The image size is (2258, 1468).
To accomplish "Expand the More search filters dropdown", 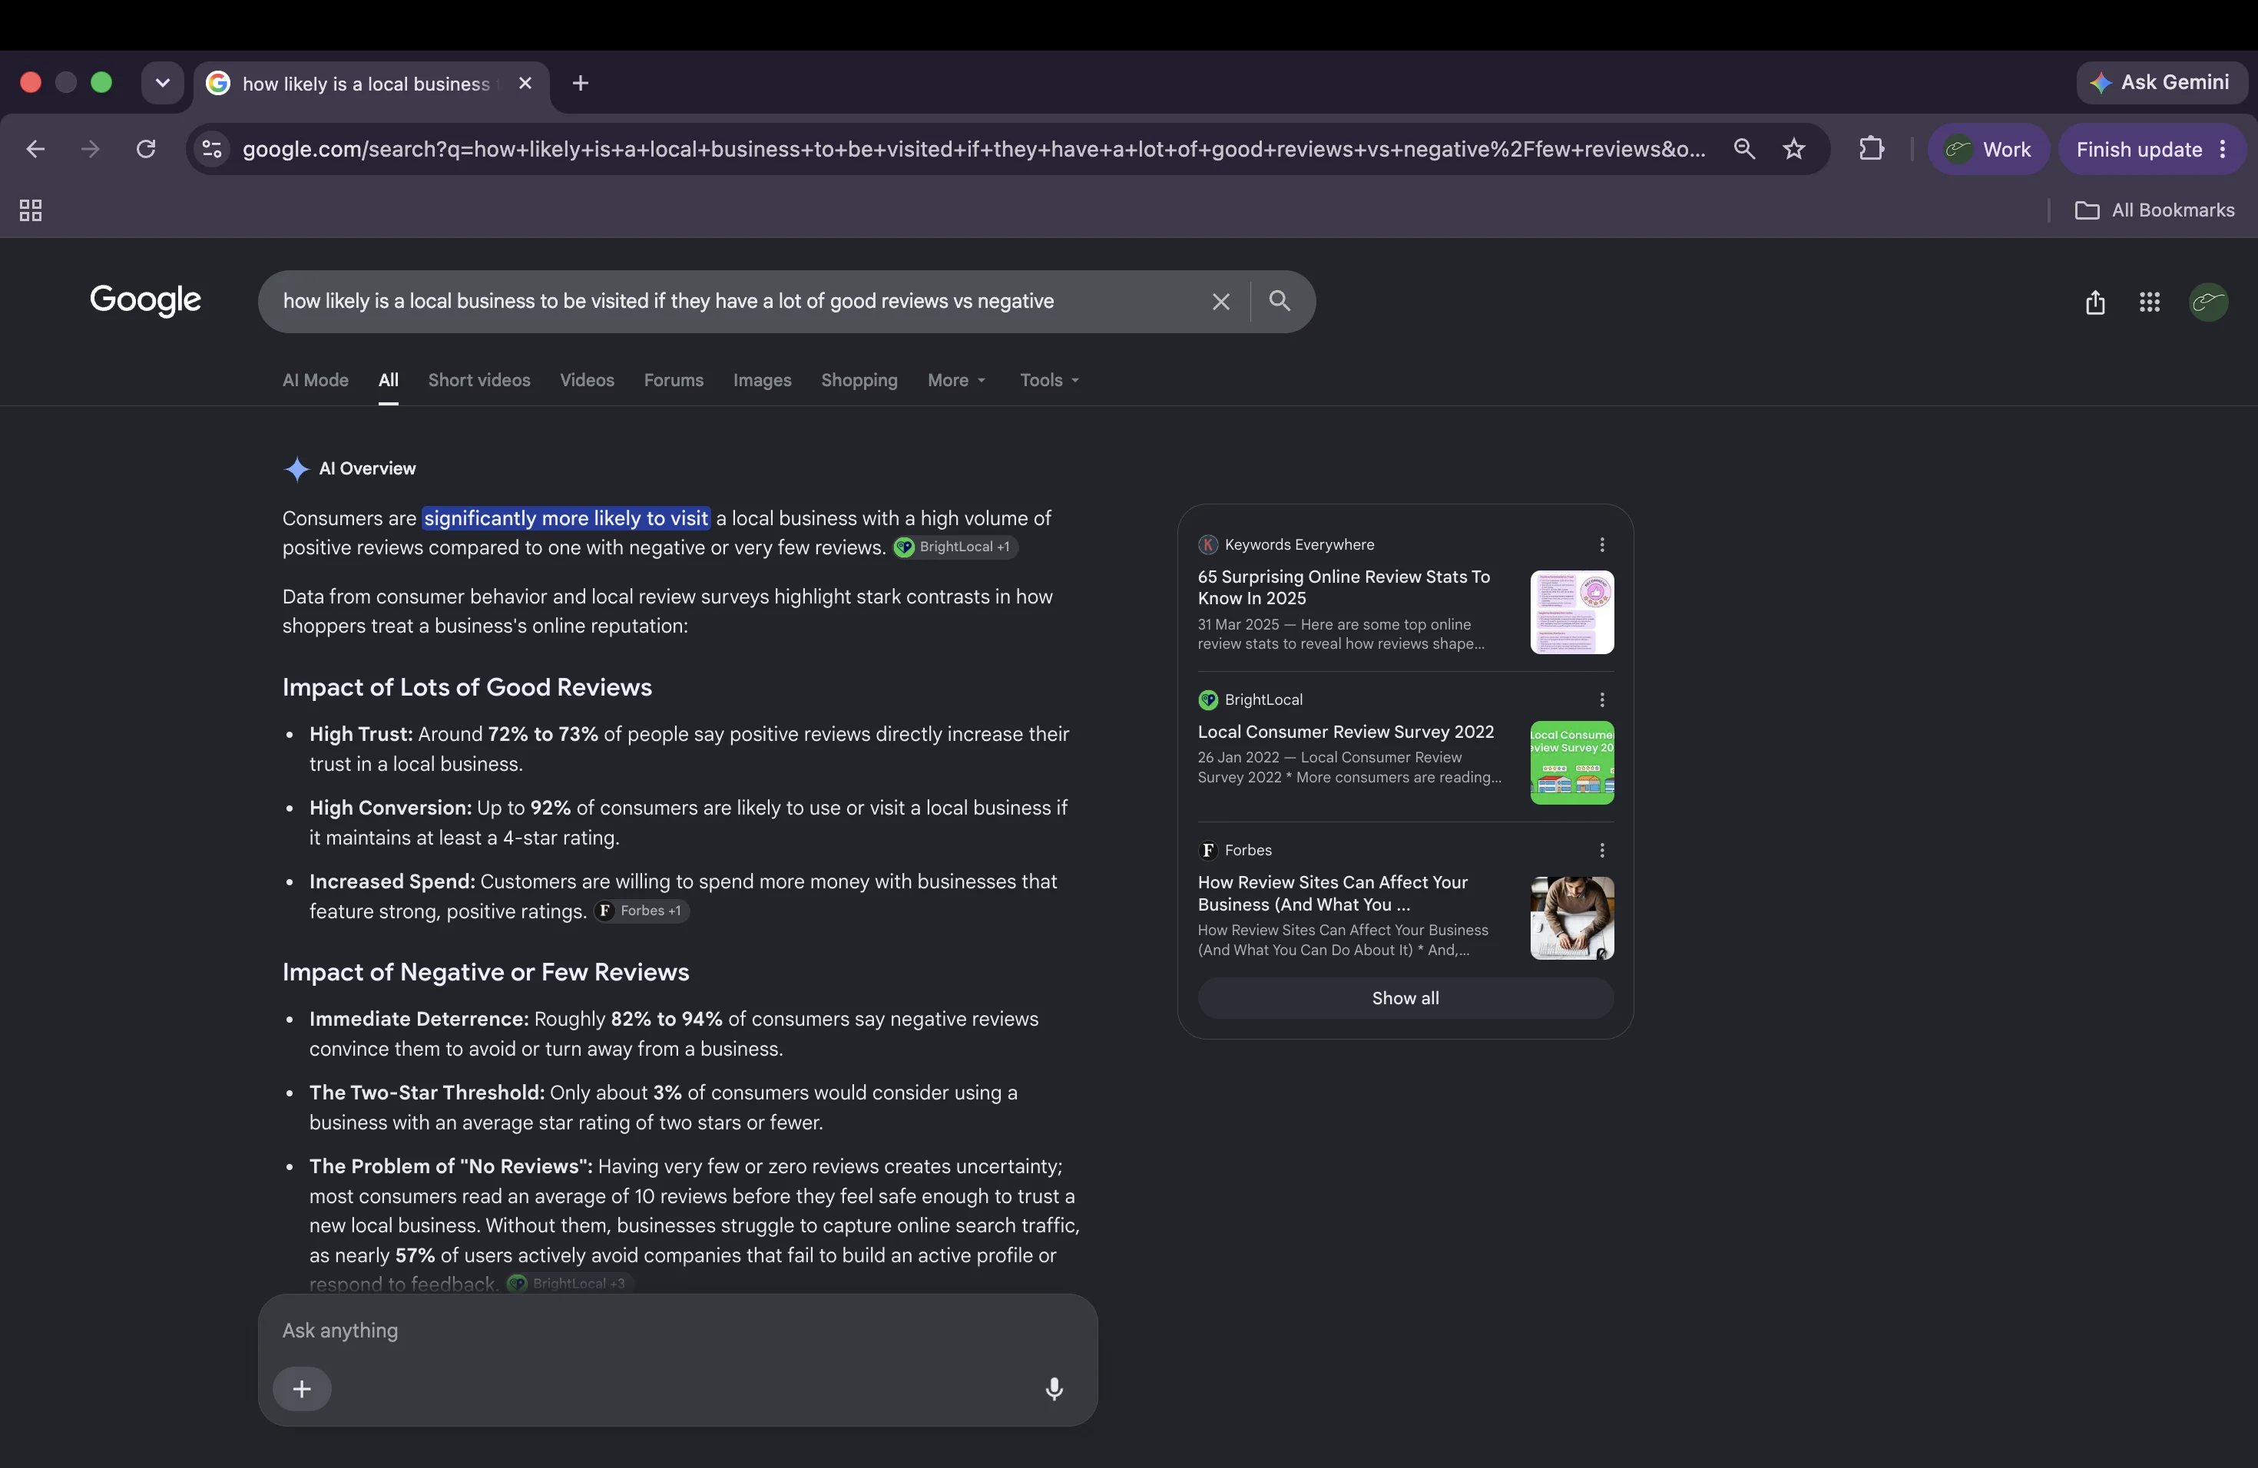I will 956,380.
